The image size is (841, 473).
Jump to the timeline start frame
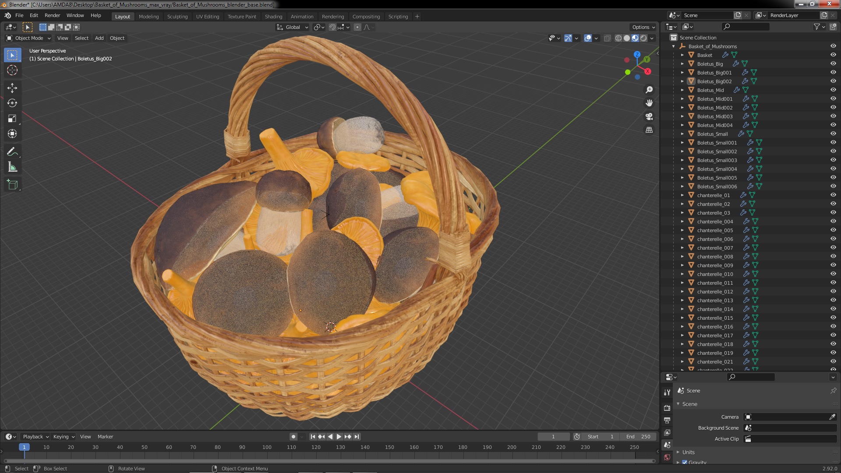[x=313, y=437]
